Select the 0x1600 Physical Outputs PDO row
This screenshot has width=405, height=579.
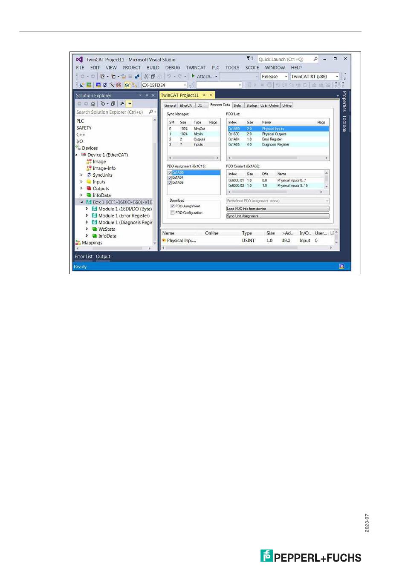[278, 134]
